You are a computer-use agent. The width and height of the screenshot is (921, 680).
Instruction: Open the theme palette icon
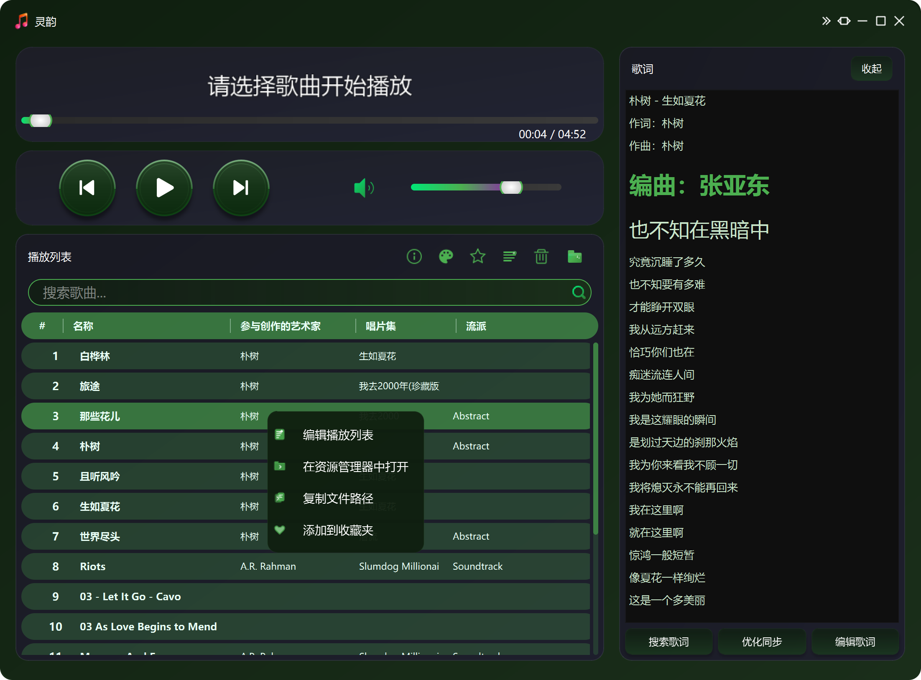[446, 256]
